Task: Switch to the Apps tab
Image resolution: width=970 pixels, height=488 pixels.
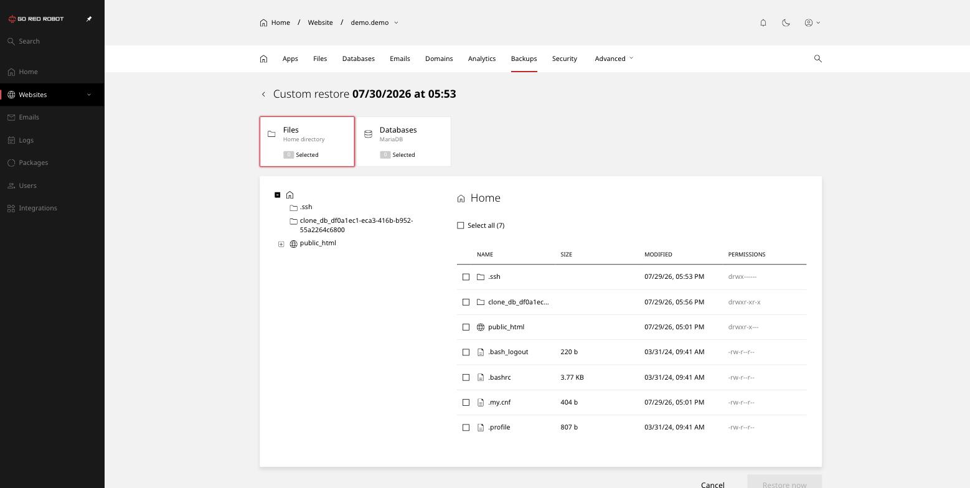Action: 290,59
